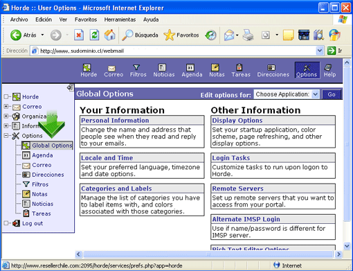
Task: Open the Favoritos star toolbar button
Action: tap(181, 35)
